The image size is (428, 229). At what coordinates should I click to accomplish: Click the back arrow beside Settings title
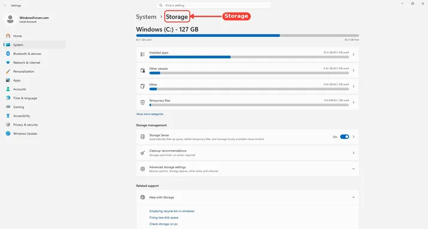click(x=5, y=5)
